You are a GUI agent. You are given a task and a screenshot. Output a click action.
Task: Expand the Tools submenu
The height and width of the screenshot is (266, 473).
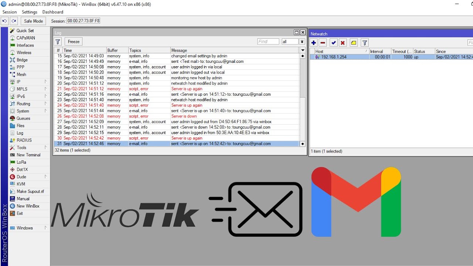pyautogui.click(x=29, y=148)
